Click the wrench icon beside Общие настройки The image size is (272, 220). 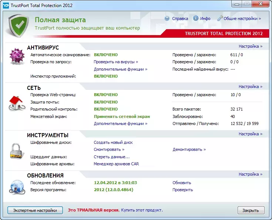click(x=220, y=18)
